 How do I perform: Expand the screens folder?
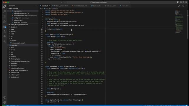tap(14, 41)
